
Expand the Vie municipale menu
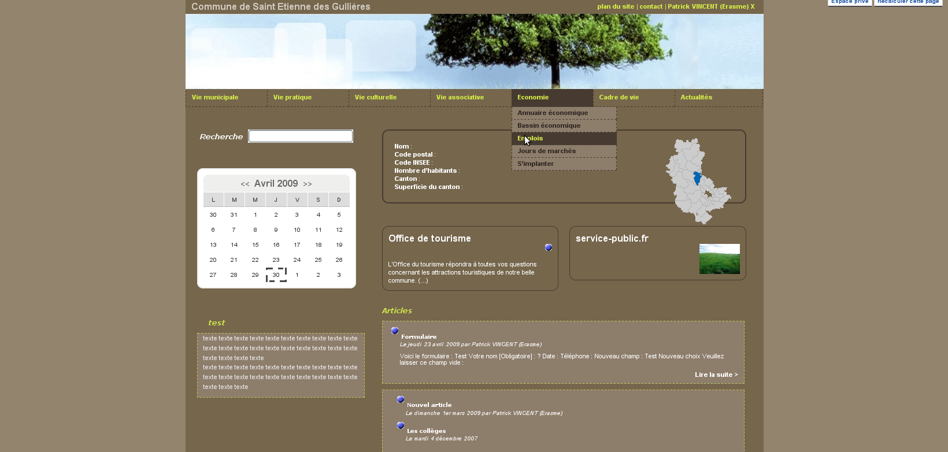pos(215,98)
